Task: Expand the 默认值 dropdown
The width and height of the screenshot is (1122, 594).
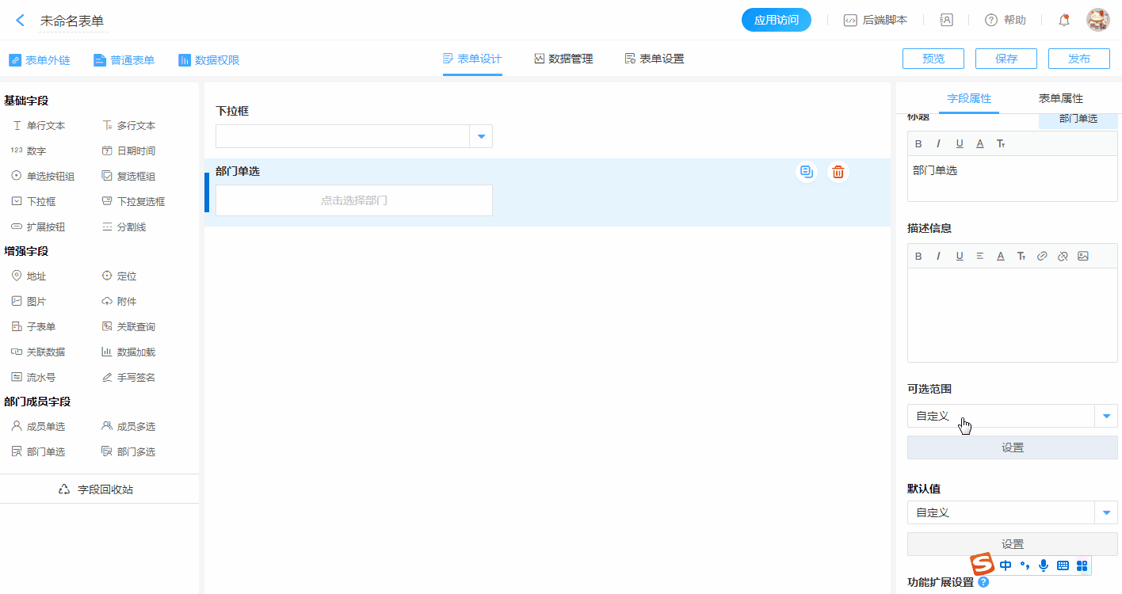Action: (x=1106, y=512)
